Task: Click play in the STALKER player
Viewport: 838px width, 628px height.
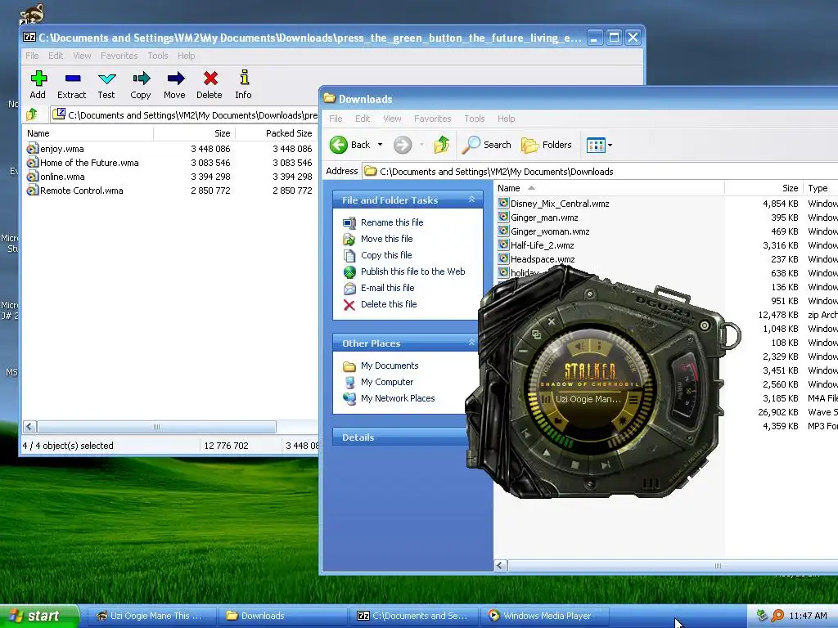Action: pos(547,453)
